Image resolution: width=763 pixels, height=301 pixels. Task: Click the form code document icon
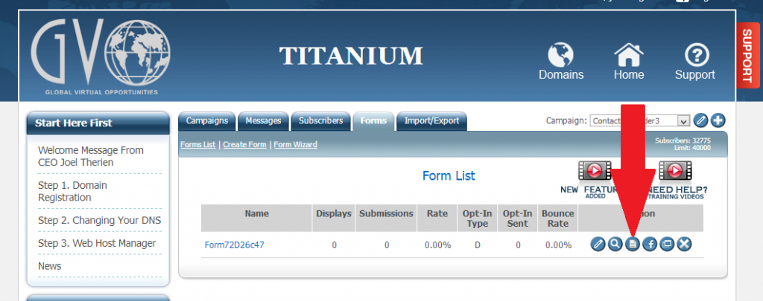(632, 245)
